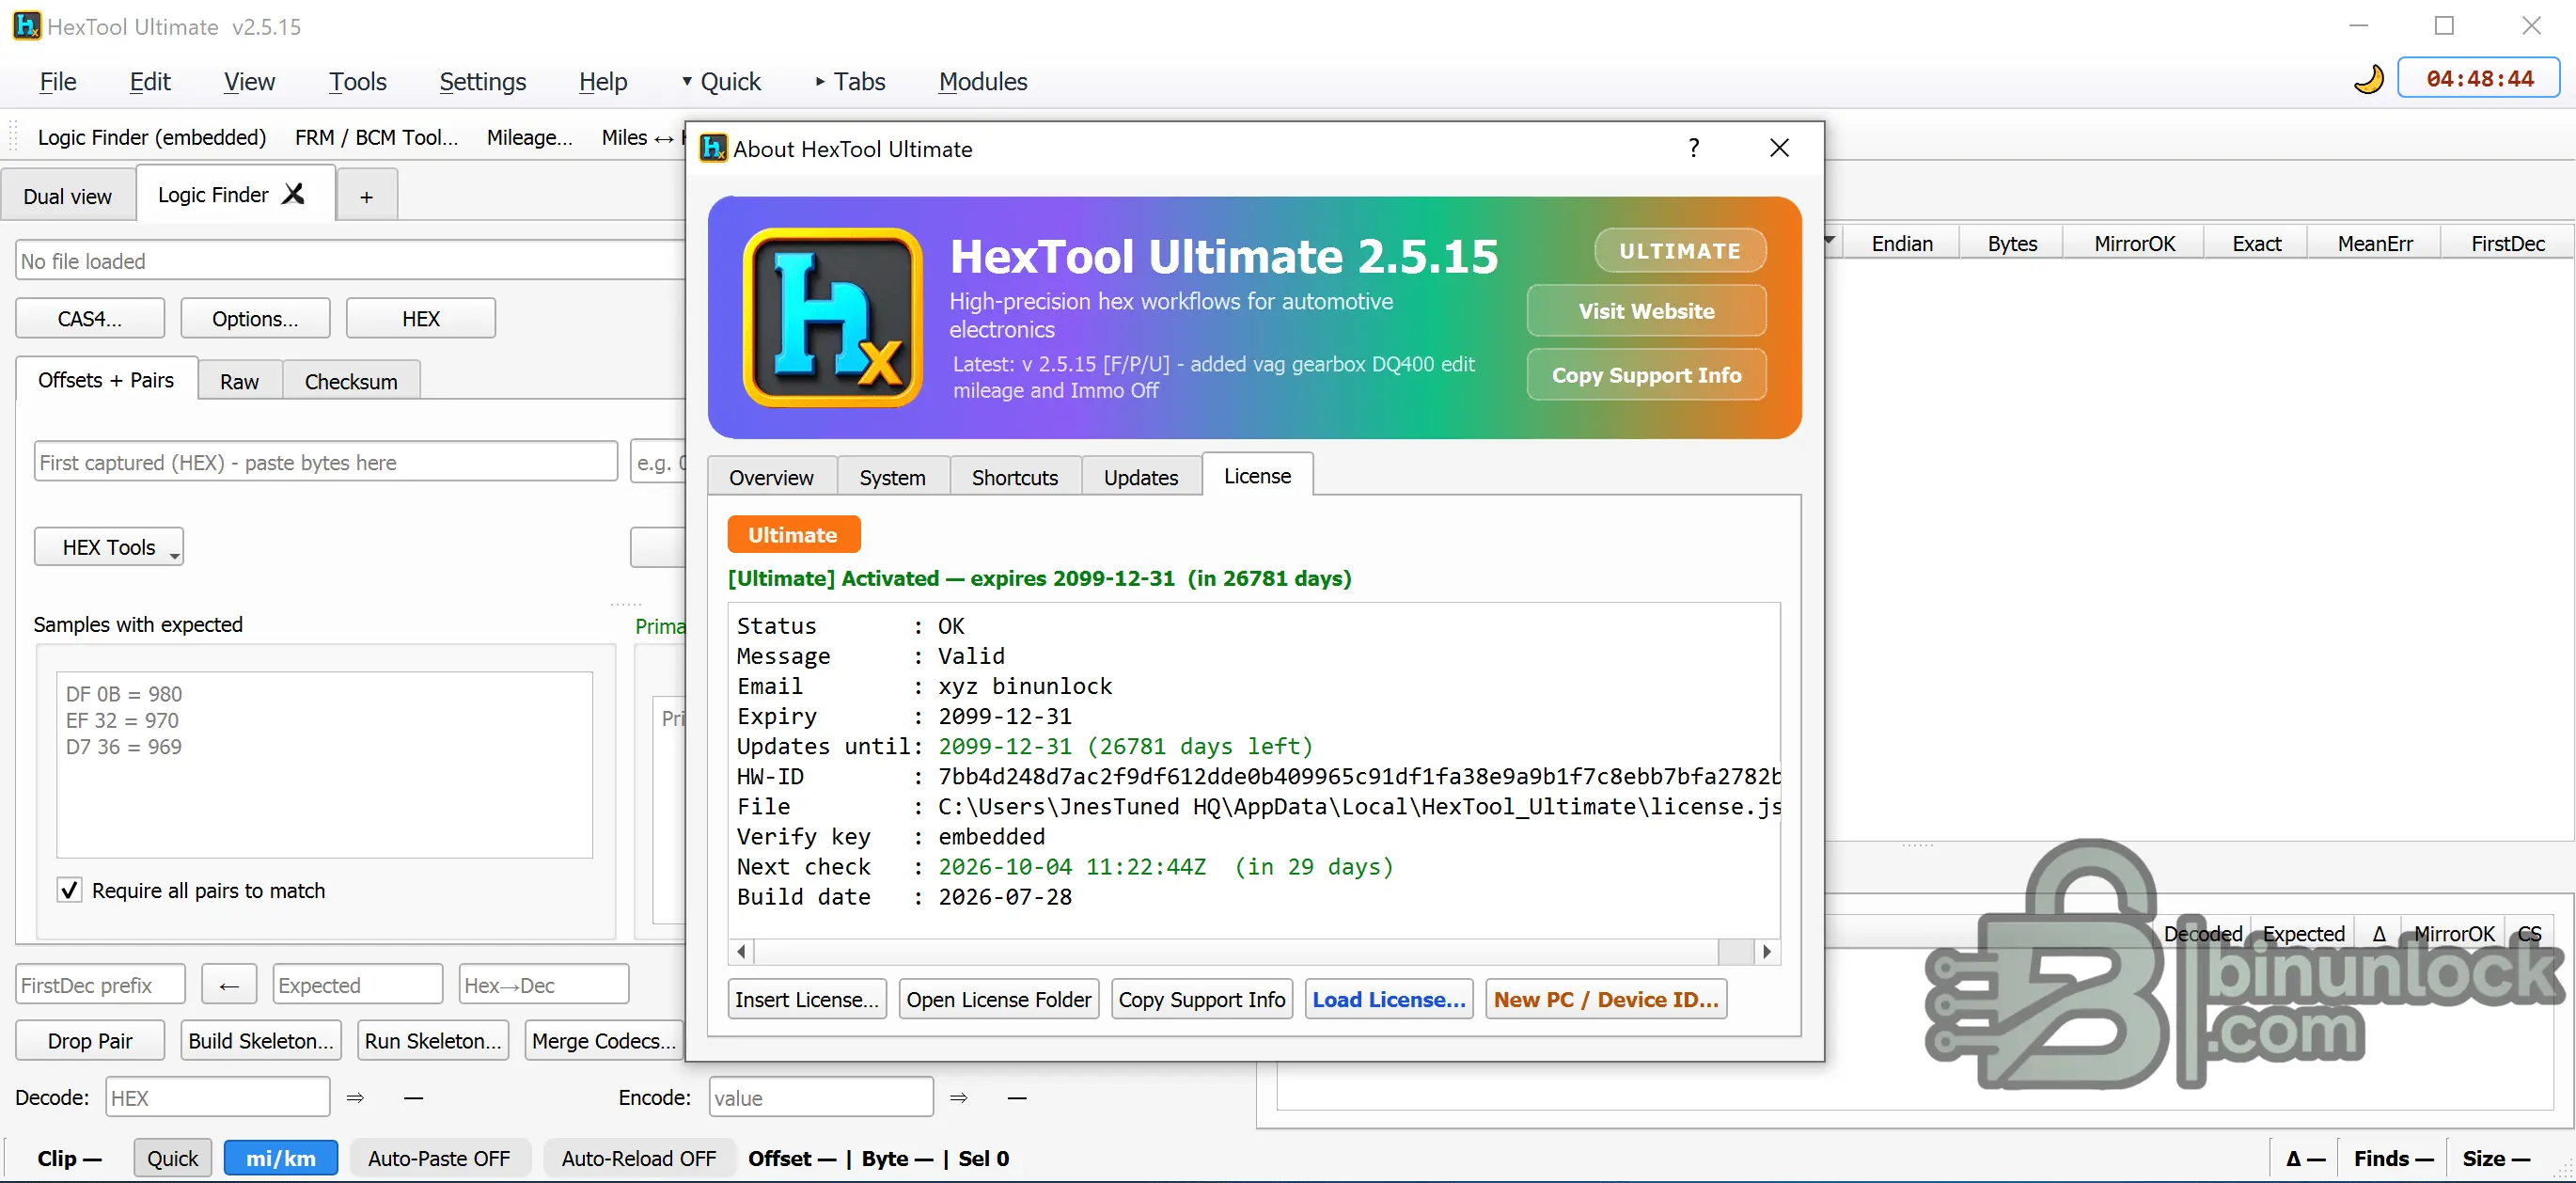Toggle the Quick button in status bar
2576x1183 pixels.
point(173,1158)
